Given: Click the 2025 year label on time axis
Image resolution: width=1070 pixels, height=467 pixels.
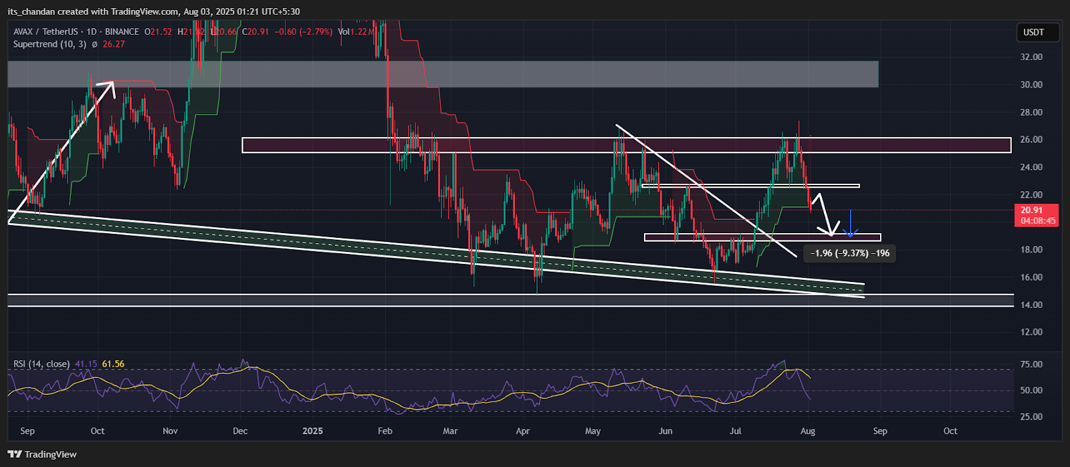Looking at the screenshot, I should [x=312, y=431].
